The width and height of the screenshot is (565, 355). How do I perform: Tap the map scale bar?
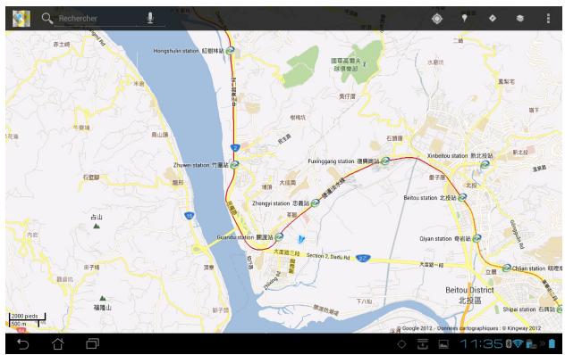click(27, 319)
